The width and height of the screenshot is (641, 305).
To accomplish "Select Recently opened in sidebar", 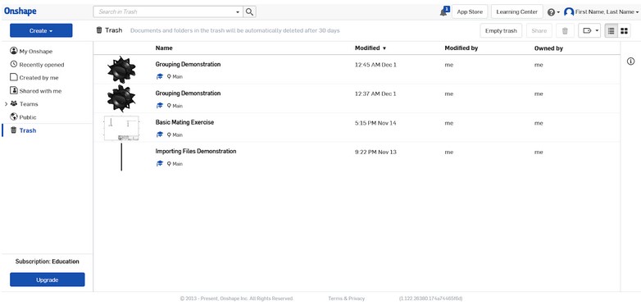I will pos(41,65).
